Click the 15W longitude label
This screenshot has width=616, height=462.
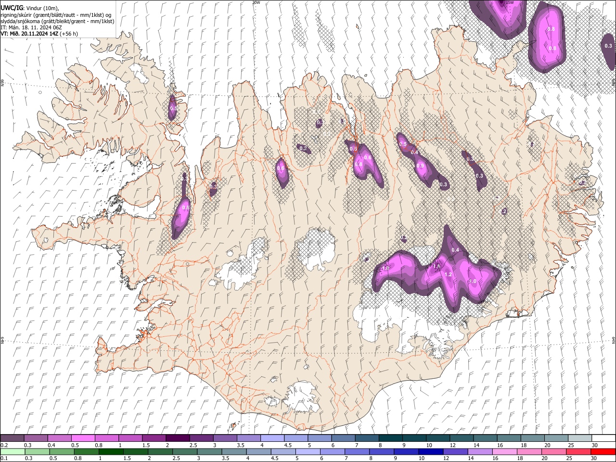(510, 2)
